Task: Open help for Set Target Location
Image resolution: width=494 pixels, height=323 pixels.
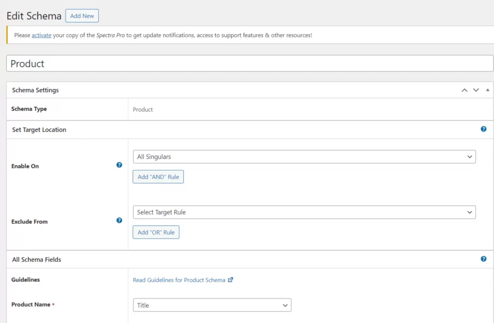Action: (483, 129)
